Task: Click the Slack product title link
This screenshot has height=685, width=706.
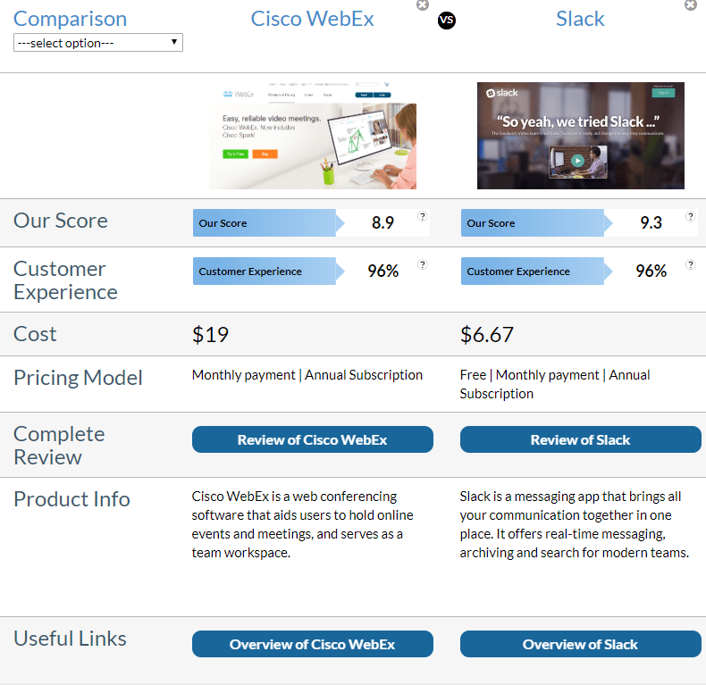Action: pos(580,19)
